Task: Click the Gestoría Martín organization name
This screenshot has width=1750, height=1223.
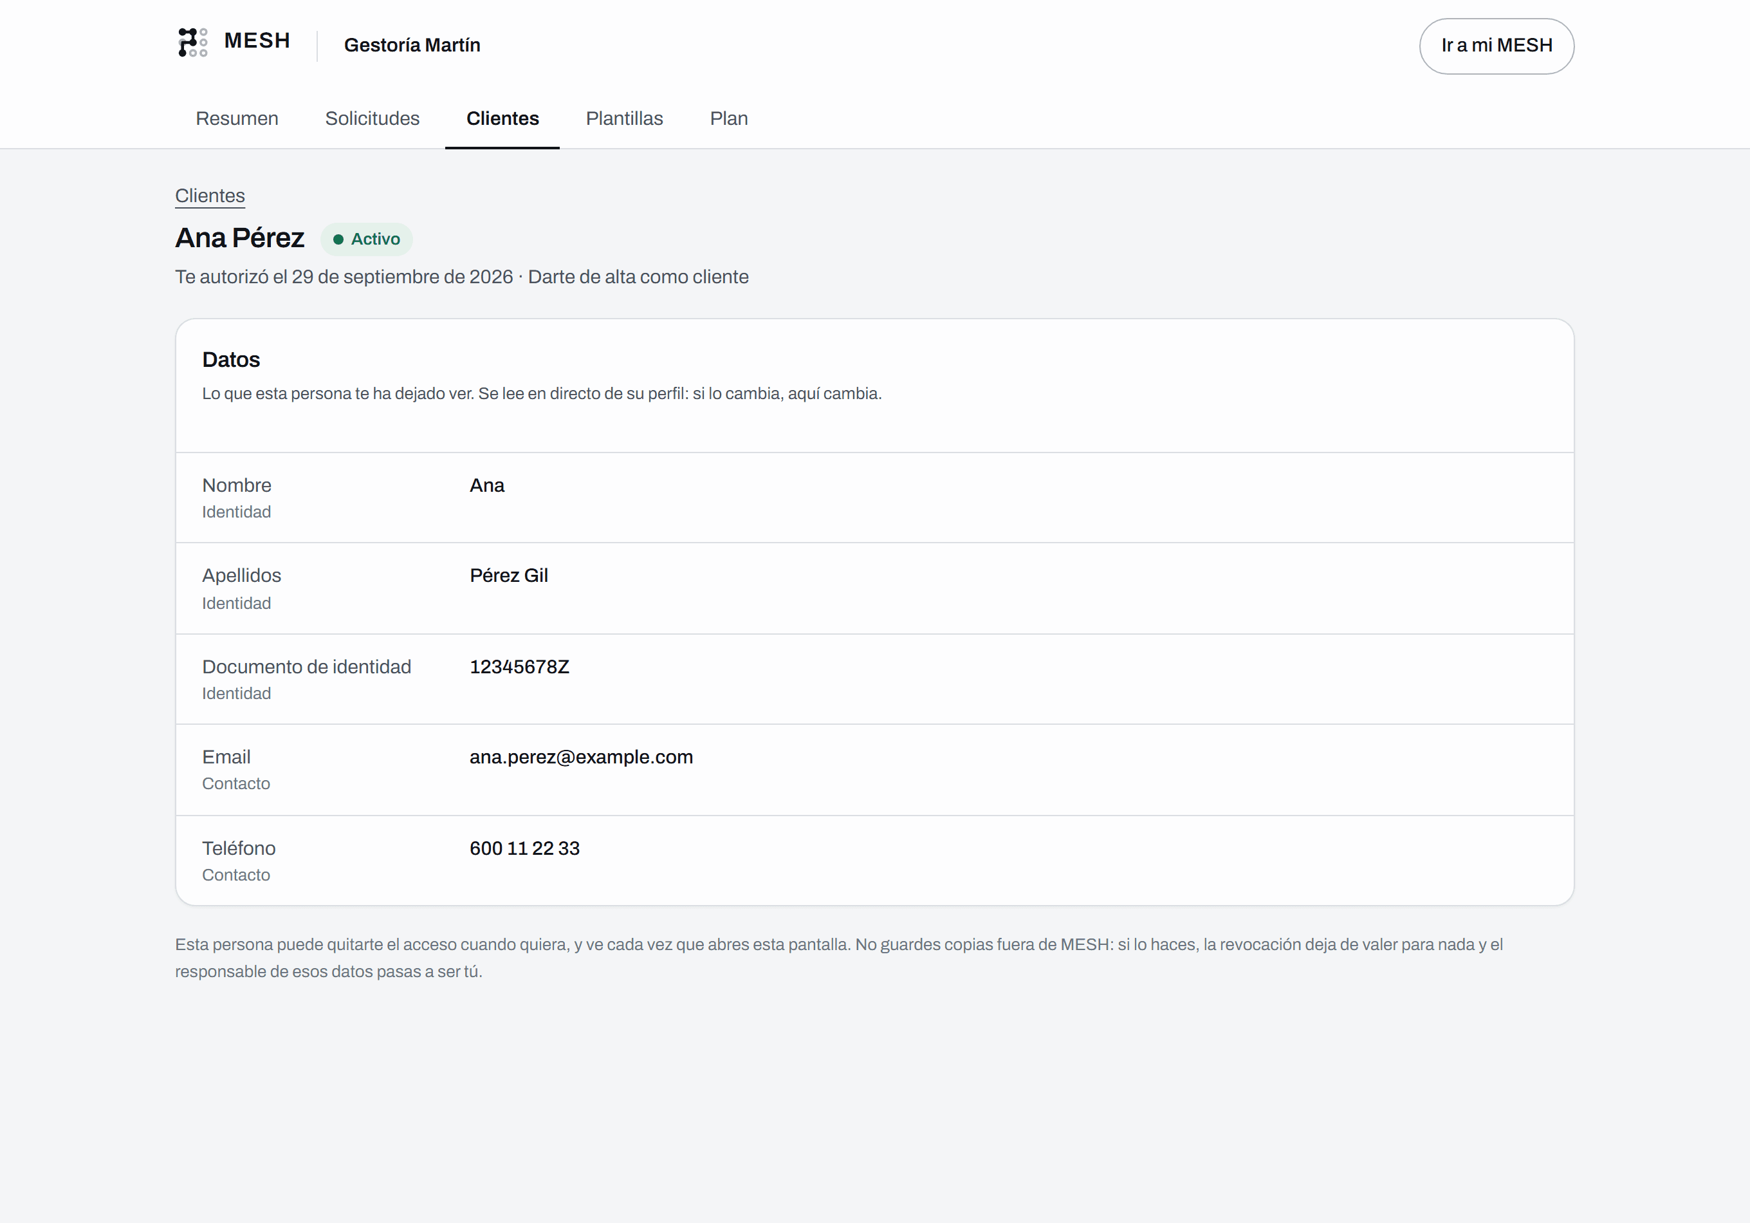Action: click(412, 45)
